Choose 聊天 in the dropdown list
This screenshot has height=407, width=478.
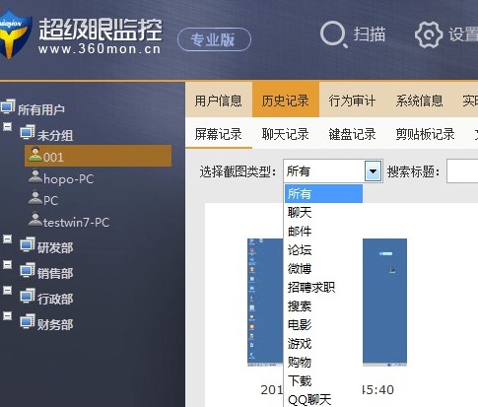click(x=323, y=213)
